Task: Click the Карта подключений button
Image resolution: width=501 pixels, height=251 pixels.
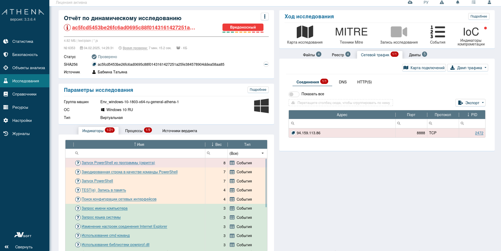Action: pyautogui.click(x=424, y=68)
